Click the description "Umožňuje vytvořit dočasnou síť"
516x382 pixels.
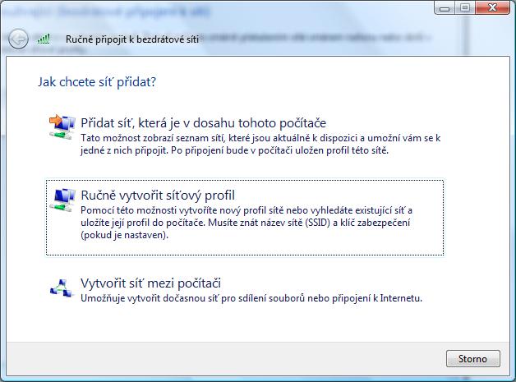pyautogui.click(x=251, y=297)
